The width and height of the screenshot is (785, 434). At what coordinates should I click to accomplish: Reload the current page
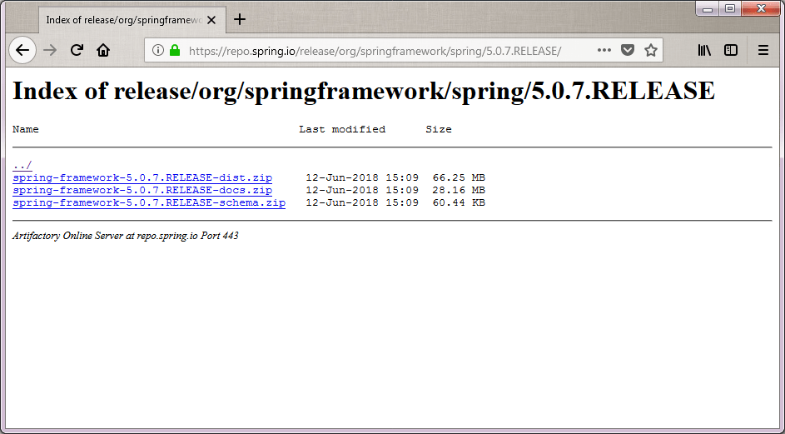[x=77, y=50]
